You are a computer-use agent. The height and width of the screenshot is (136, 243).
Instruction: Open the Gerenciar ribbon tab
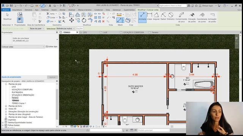pyautogui.click(x=117, y=10)
